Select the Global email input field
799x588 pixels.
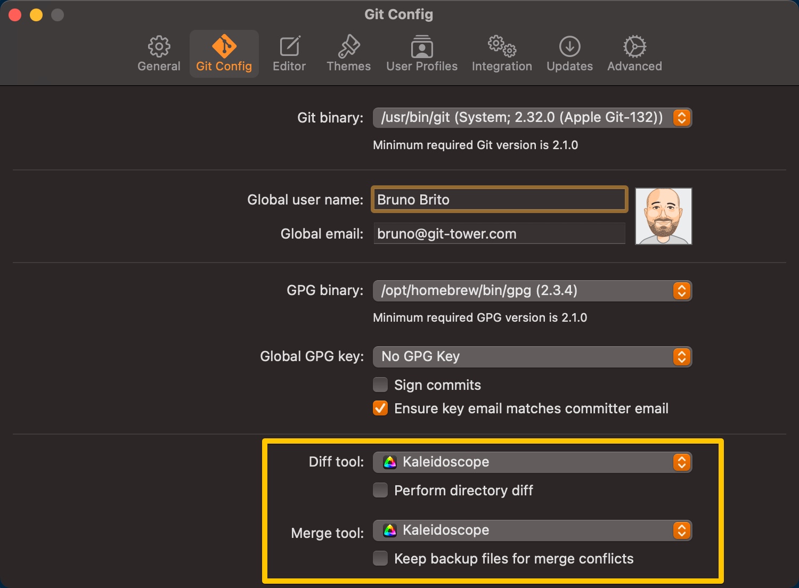[498, 233]
